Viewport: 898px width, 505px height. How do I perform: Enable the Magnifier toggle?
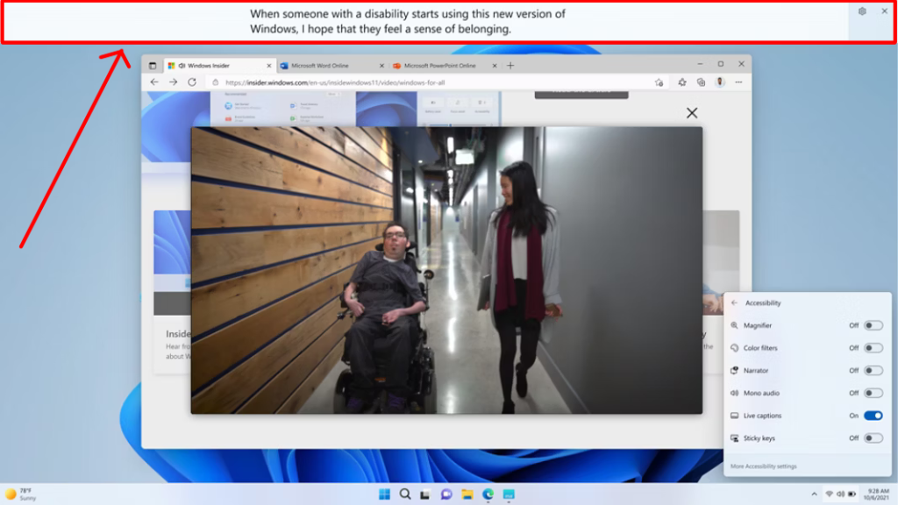point(873,325)
